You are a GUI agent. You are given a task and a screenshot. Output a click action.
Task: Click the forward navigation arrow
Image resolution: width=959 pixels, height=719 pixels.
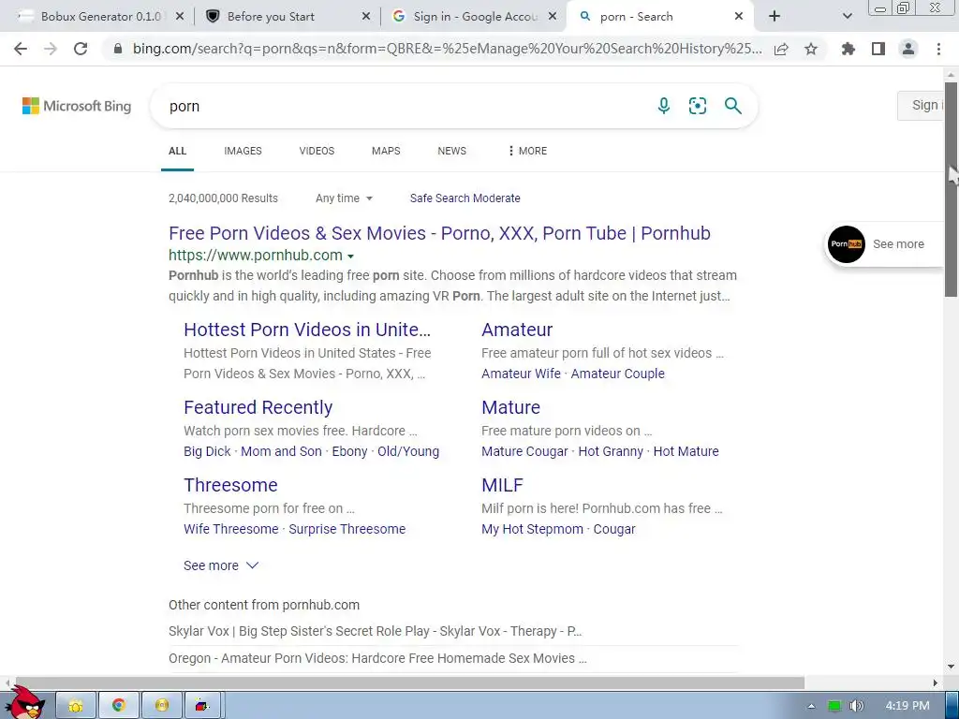(51, 49)
